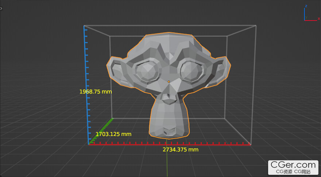Viewport: 321px width, 177px height.
Task: Select the monkey's chin area
Action: (x=169, y=129)
